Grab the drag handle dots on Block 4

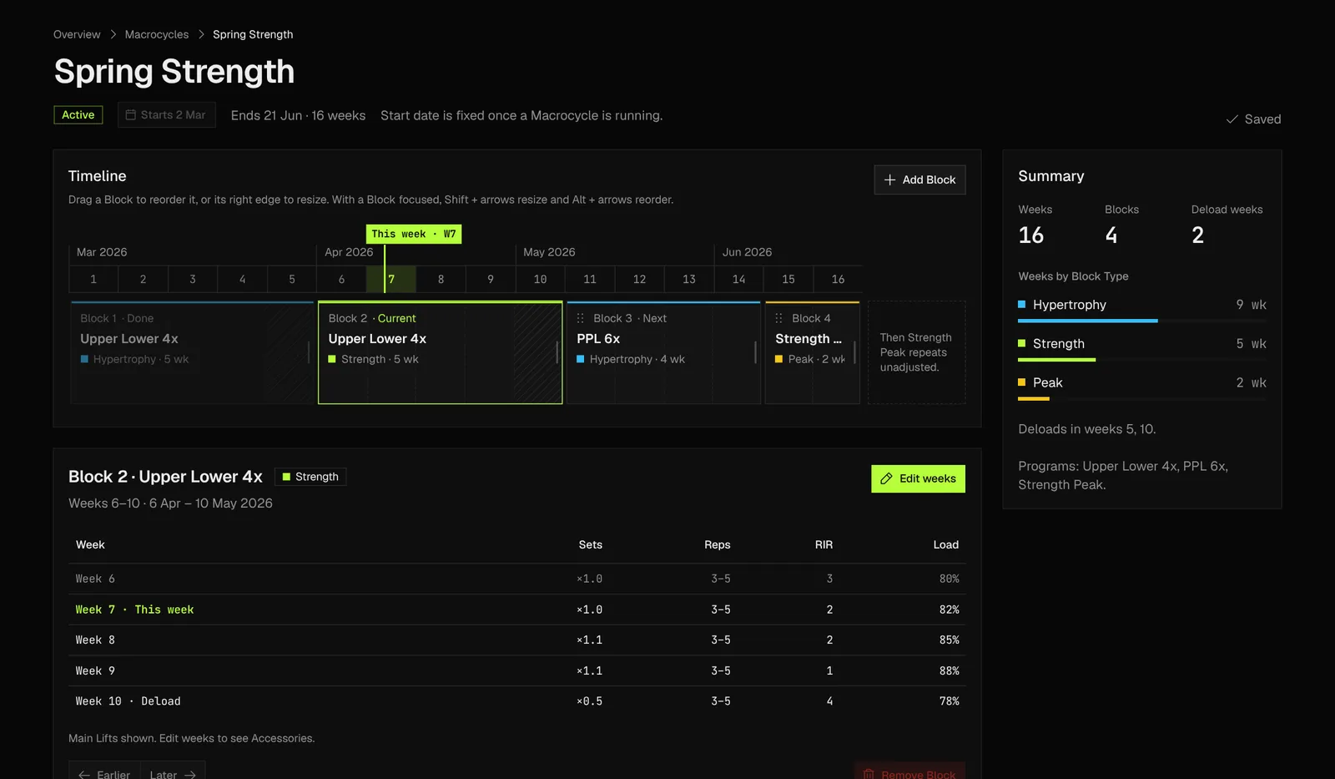point(778,318)
